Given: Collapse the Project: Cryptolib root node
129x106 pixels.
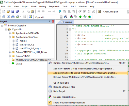Looking at the screenshot, I should [x=2, y=26].
